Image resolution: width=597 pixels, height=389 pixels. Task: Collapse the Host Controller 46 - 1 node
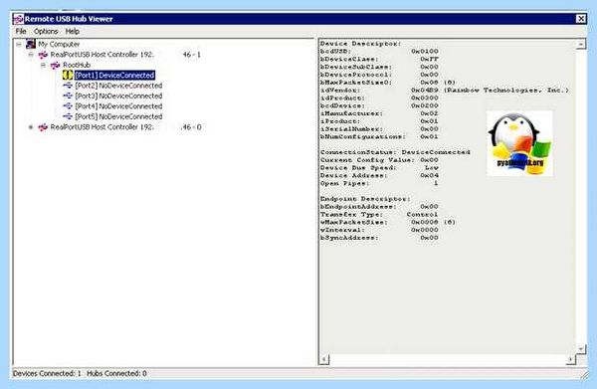31,55
